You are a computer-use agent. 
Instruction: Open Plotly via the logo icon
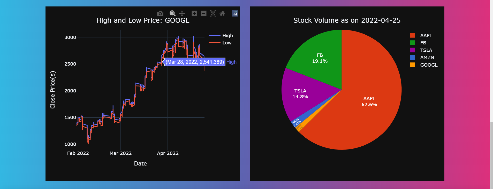pyautogui.click(x=234, y=13)
